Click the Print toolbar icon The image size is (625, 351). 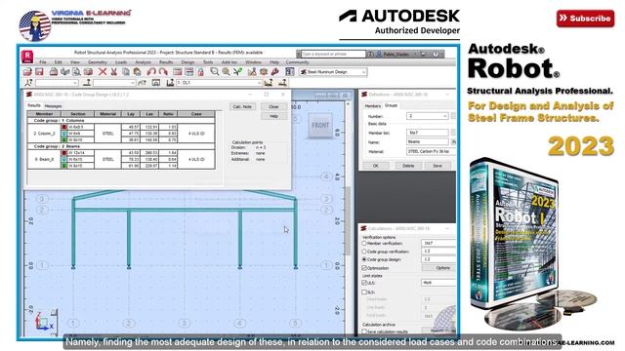pyautogui.click(x=54, y=72)
